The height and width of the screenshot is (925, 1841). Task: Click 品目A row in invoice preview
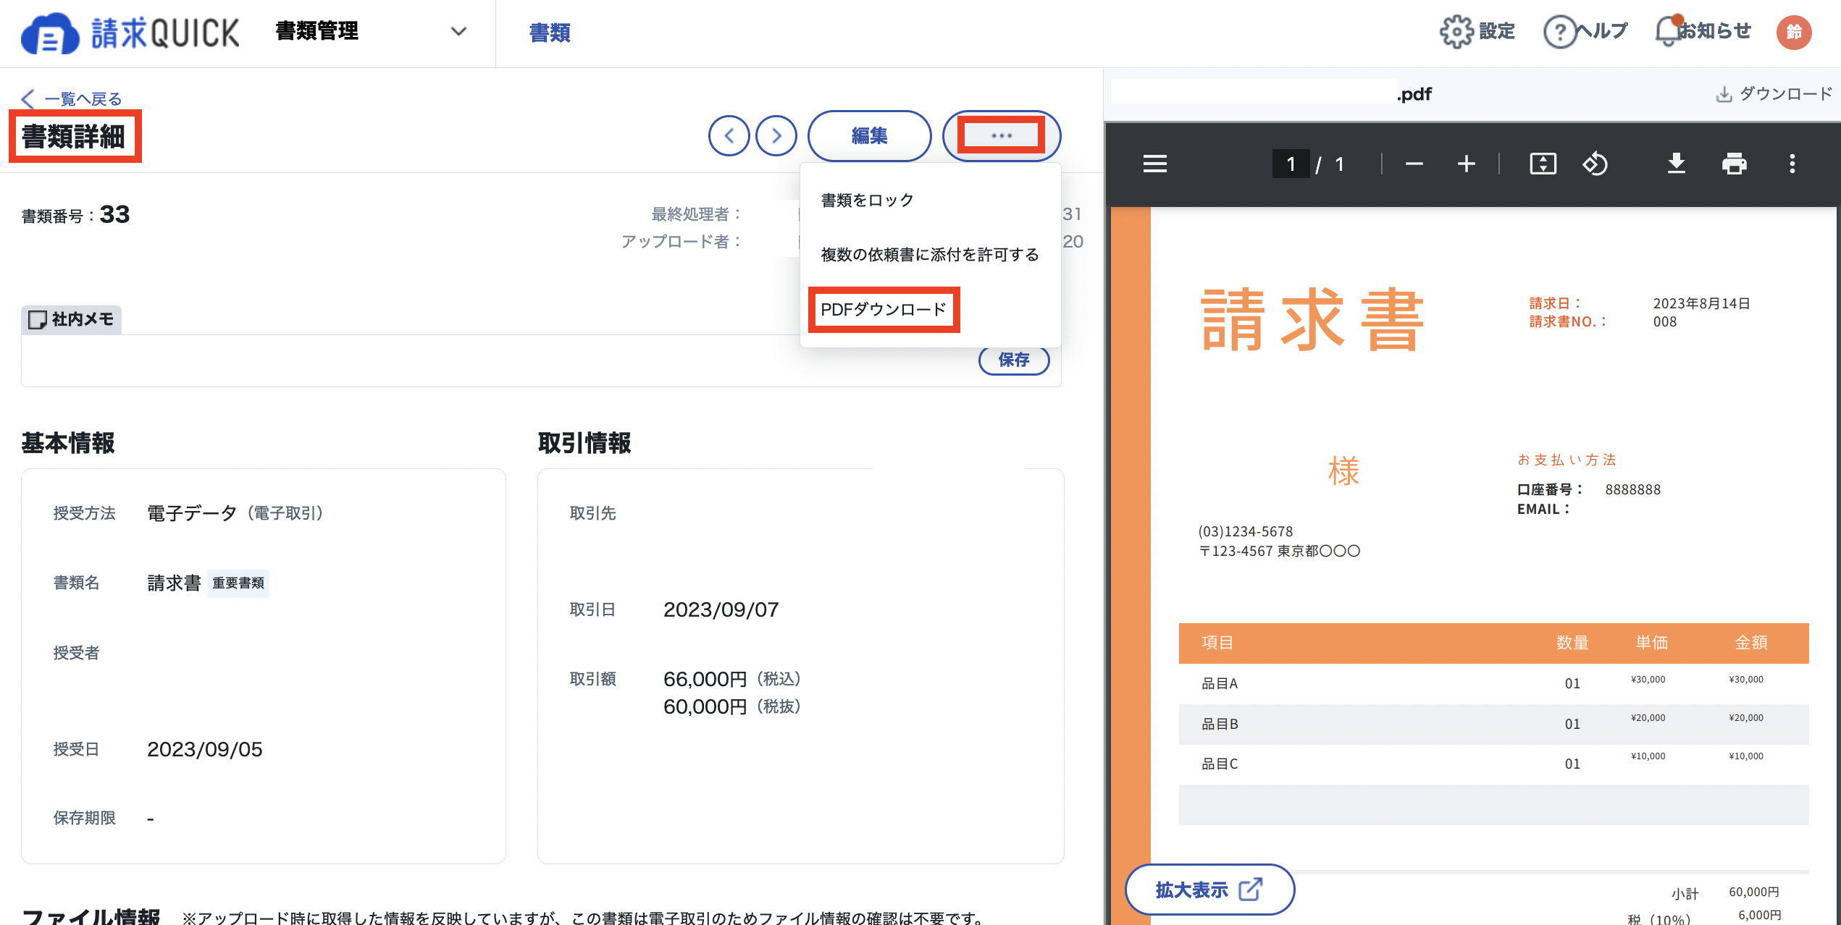coord(1493,684)
